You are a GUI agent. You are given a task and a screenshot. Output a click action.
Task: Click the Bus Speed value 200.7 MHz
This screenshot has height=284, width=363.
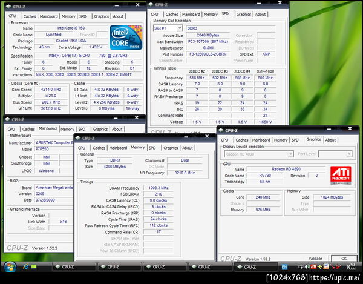(51, 102)
